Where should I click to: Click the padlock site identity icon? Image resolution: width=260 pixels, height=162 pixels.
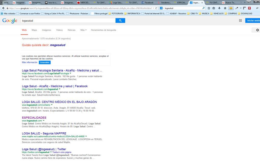7,8
